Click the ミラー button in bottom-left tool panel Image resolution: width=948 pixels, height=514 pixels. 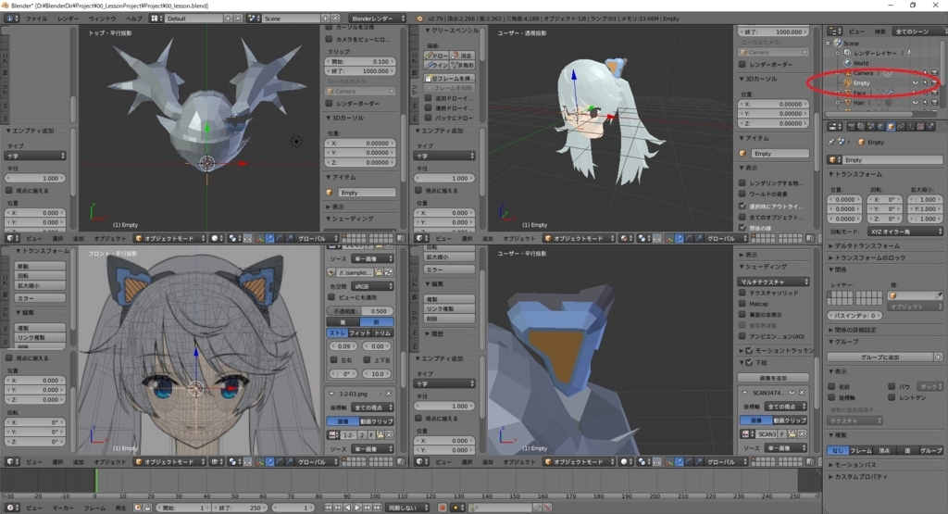pyautogui.click(x=40, y=298)
